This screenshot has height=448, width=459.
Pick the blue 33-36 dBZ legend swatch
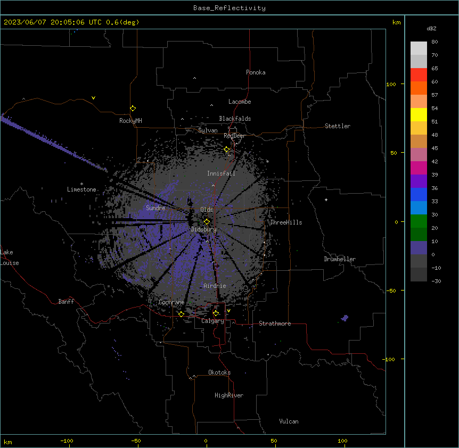click(x=419, y=194)
